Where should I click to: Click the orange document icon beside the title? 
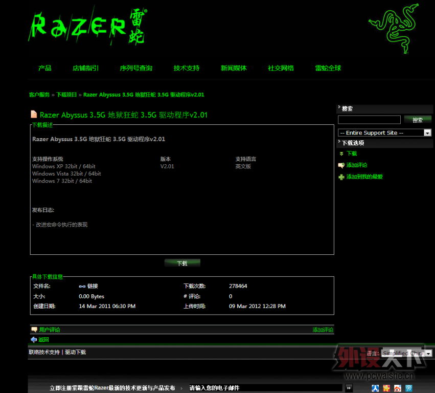coord(34,115)
